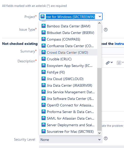Click the project list scrollbar thumb
Image resolution: width=124 pixels, height=148 pixels.
100,99
